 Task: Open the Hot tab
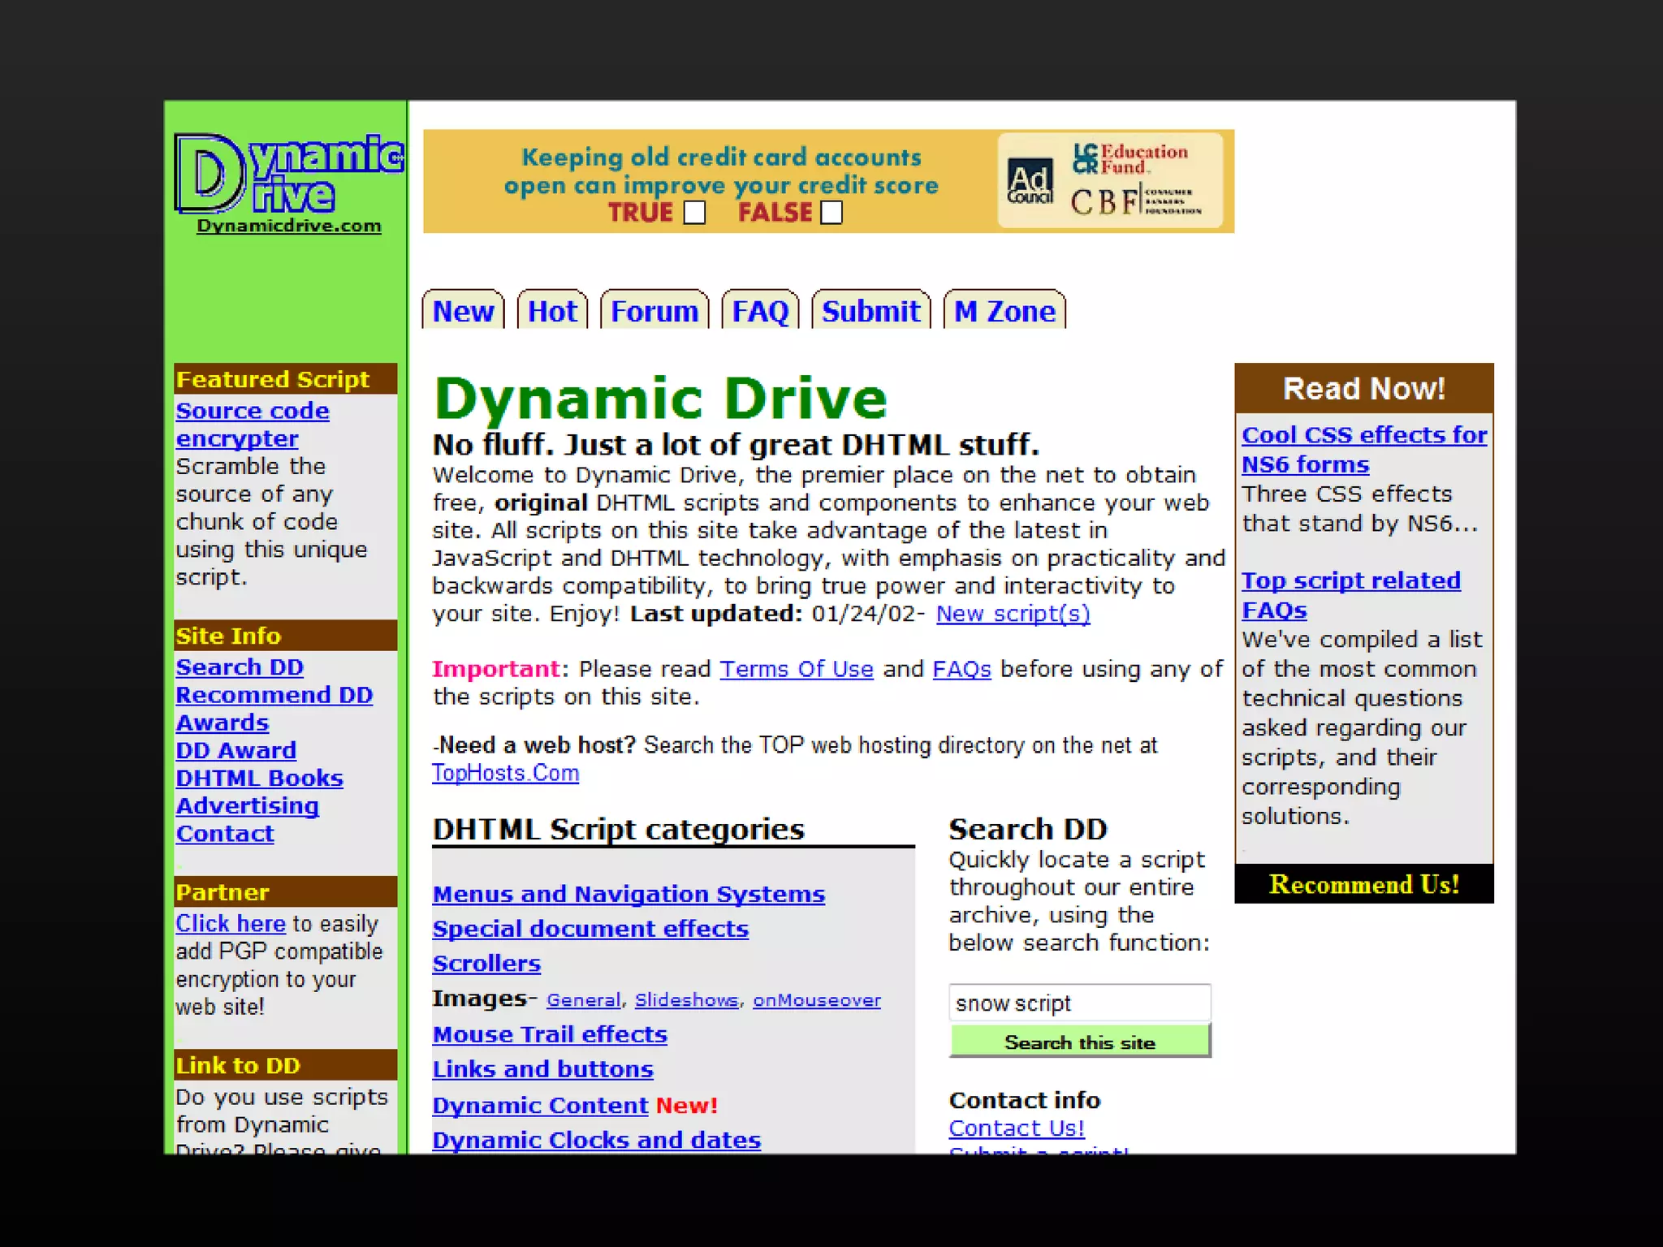coord(552,311)
